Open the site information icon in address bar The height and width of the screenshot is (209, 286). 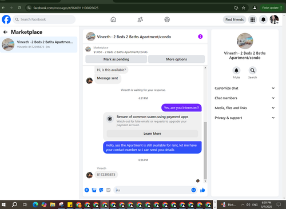[29, 8]
